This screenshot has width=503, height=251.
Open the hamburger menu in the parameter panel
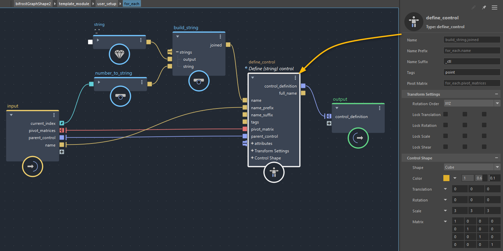pos(495,7)
